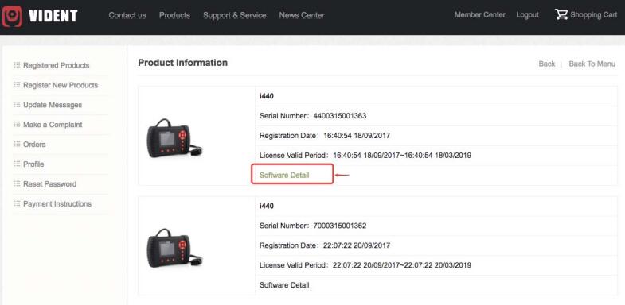The width and height of the screenshot is (625, 305).
Task: Click Serial Number 7000315001362 text
Action: [x=313, y=226]
